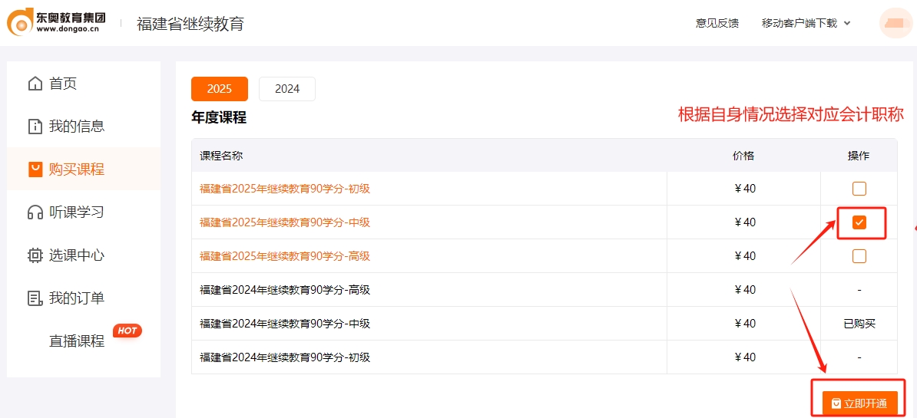Open the 意见反馈 link
The image size is (917, 418).
717,23
